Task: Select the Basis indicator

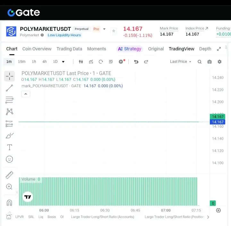Action: [x=52, y=217]
